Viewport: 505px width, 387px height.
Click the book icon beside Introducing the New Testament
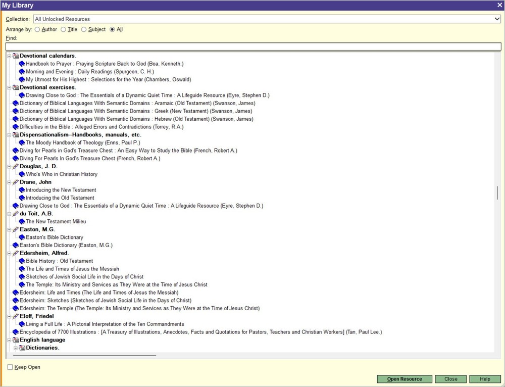22,190
